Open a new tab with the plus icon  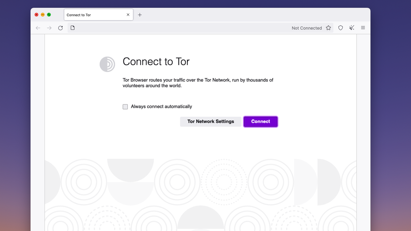[140, 15]
